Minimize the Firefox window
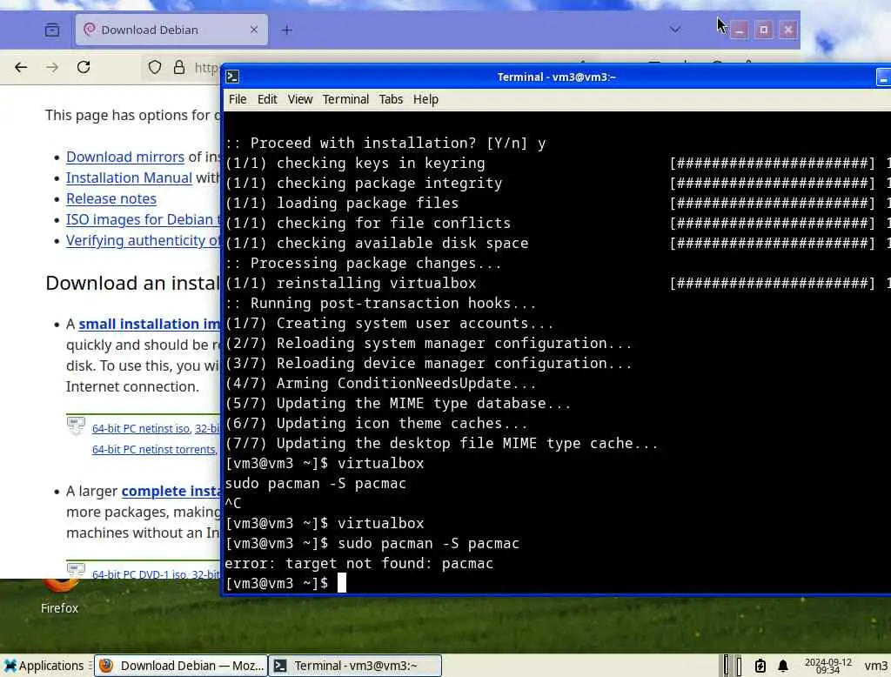This screenshot has height=677, width=891. [739, 30]
